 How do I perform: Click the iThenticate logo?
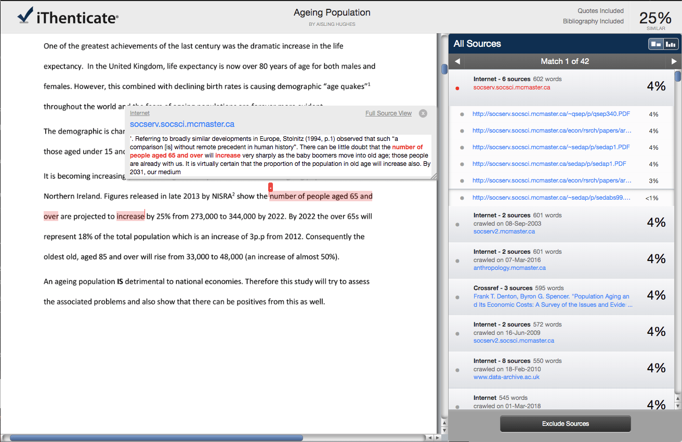pos(68,17)
